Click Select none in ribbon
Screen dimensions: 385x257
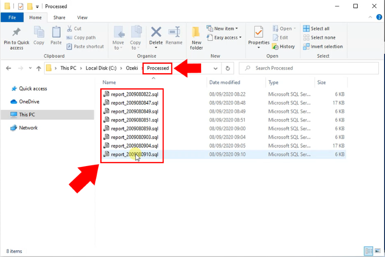coord(319,38)
